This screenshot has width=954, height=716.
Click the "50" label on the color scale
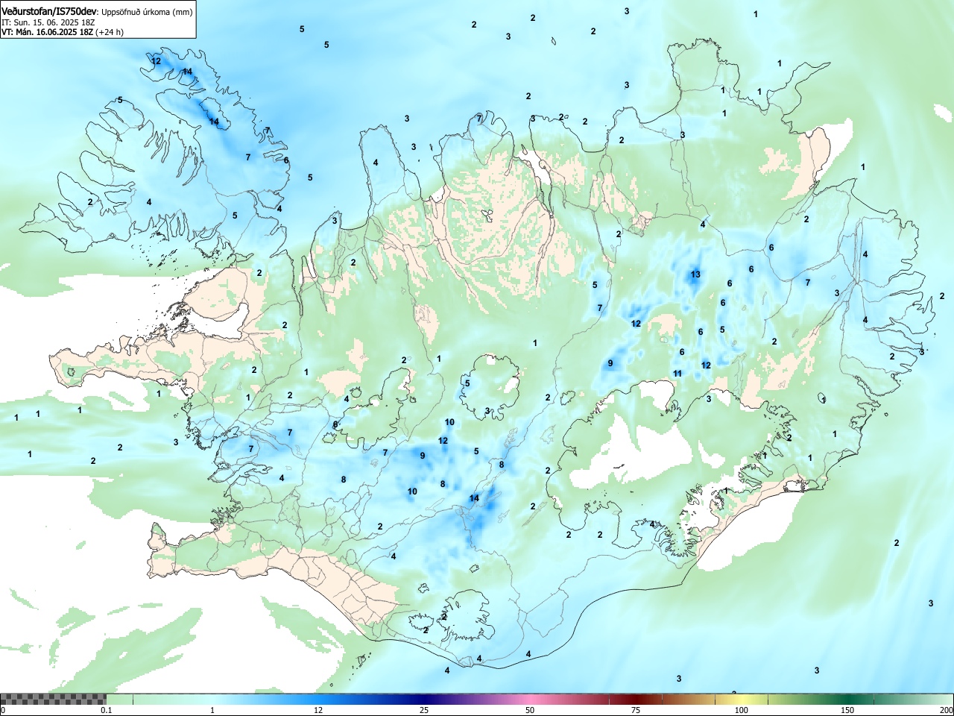[530, 710]
